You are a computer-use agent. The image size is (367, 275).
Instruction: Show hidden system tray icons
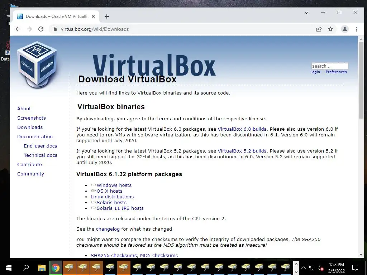[303, 268]
